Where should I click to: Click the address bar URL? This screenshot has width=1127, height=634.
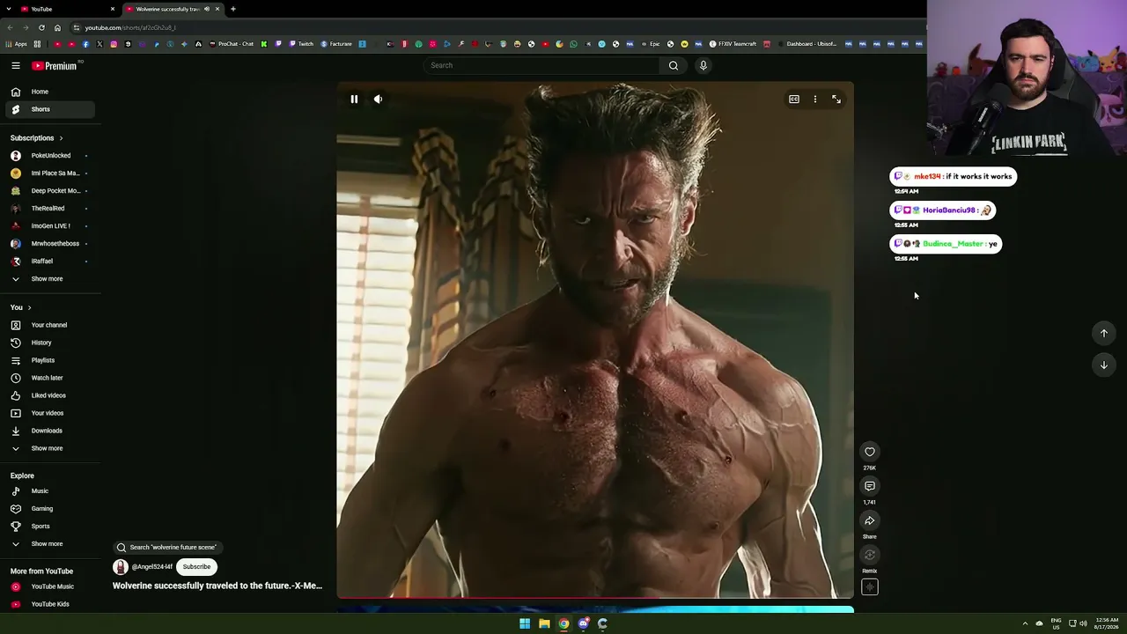pyautogui.click(x=130, y=27)
